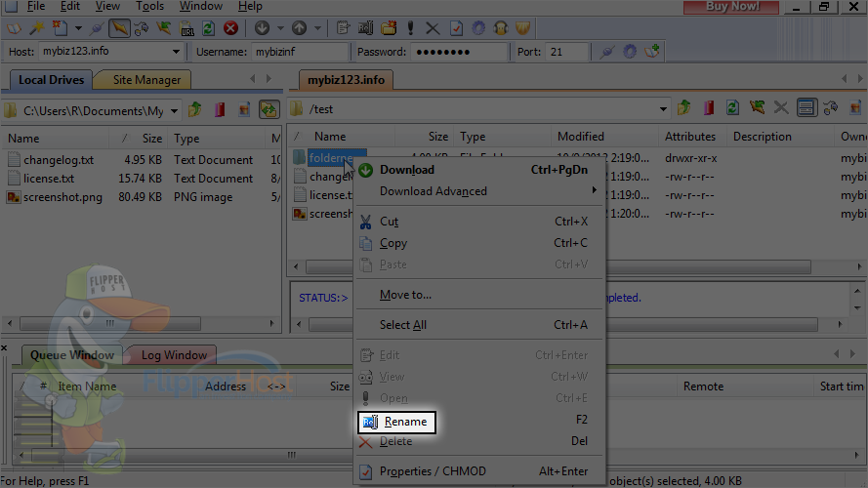Click the New Folder toolbar icon
Screen dimensions: 868x488
pos(389,27)
